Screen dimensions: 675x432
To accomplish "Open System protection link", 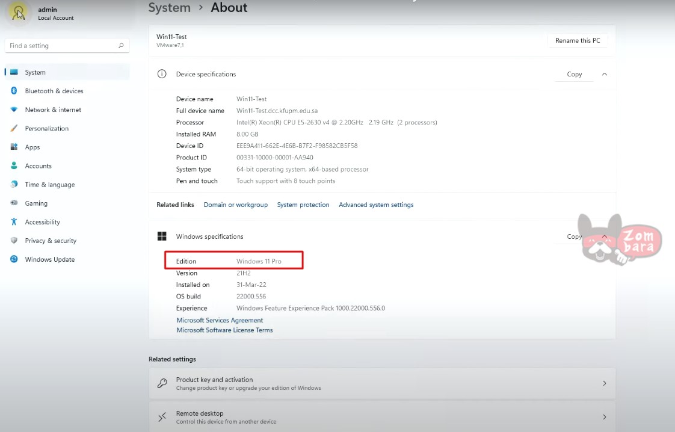I will pos(303,205).
